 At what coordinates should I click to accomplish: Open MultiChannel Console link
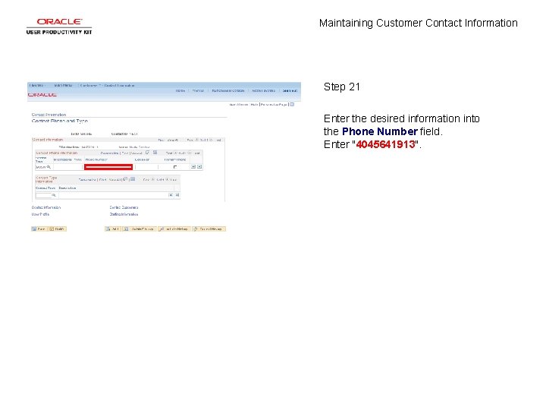click(228, 90)
